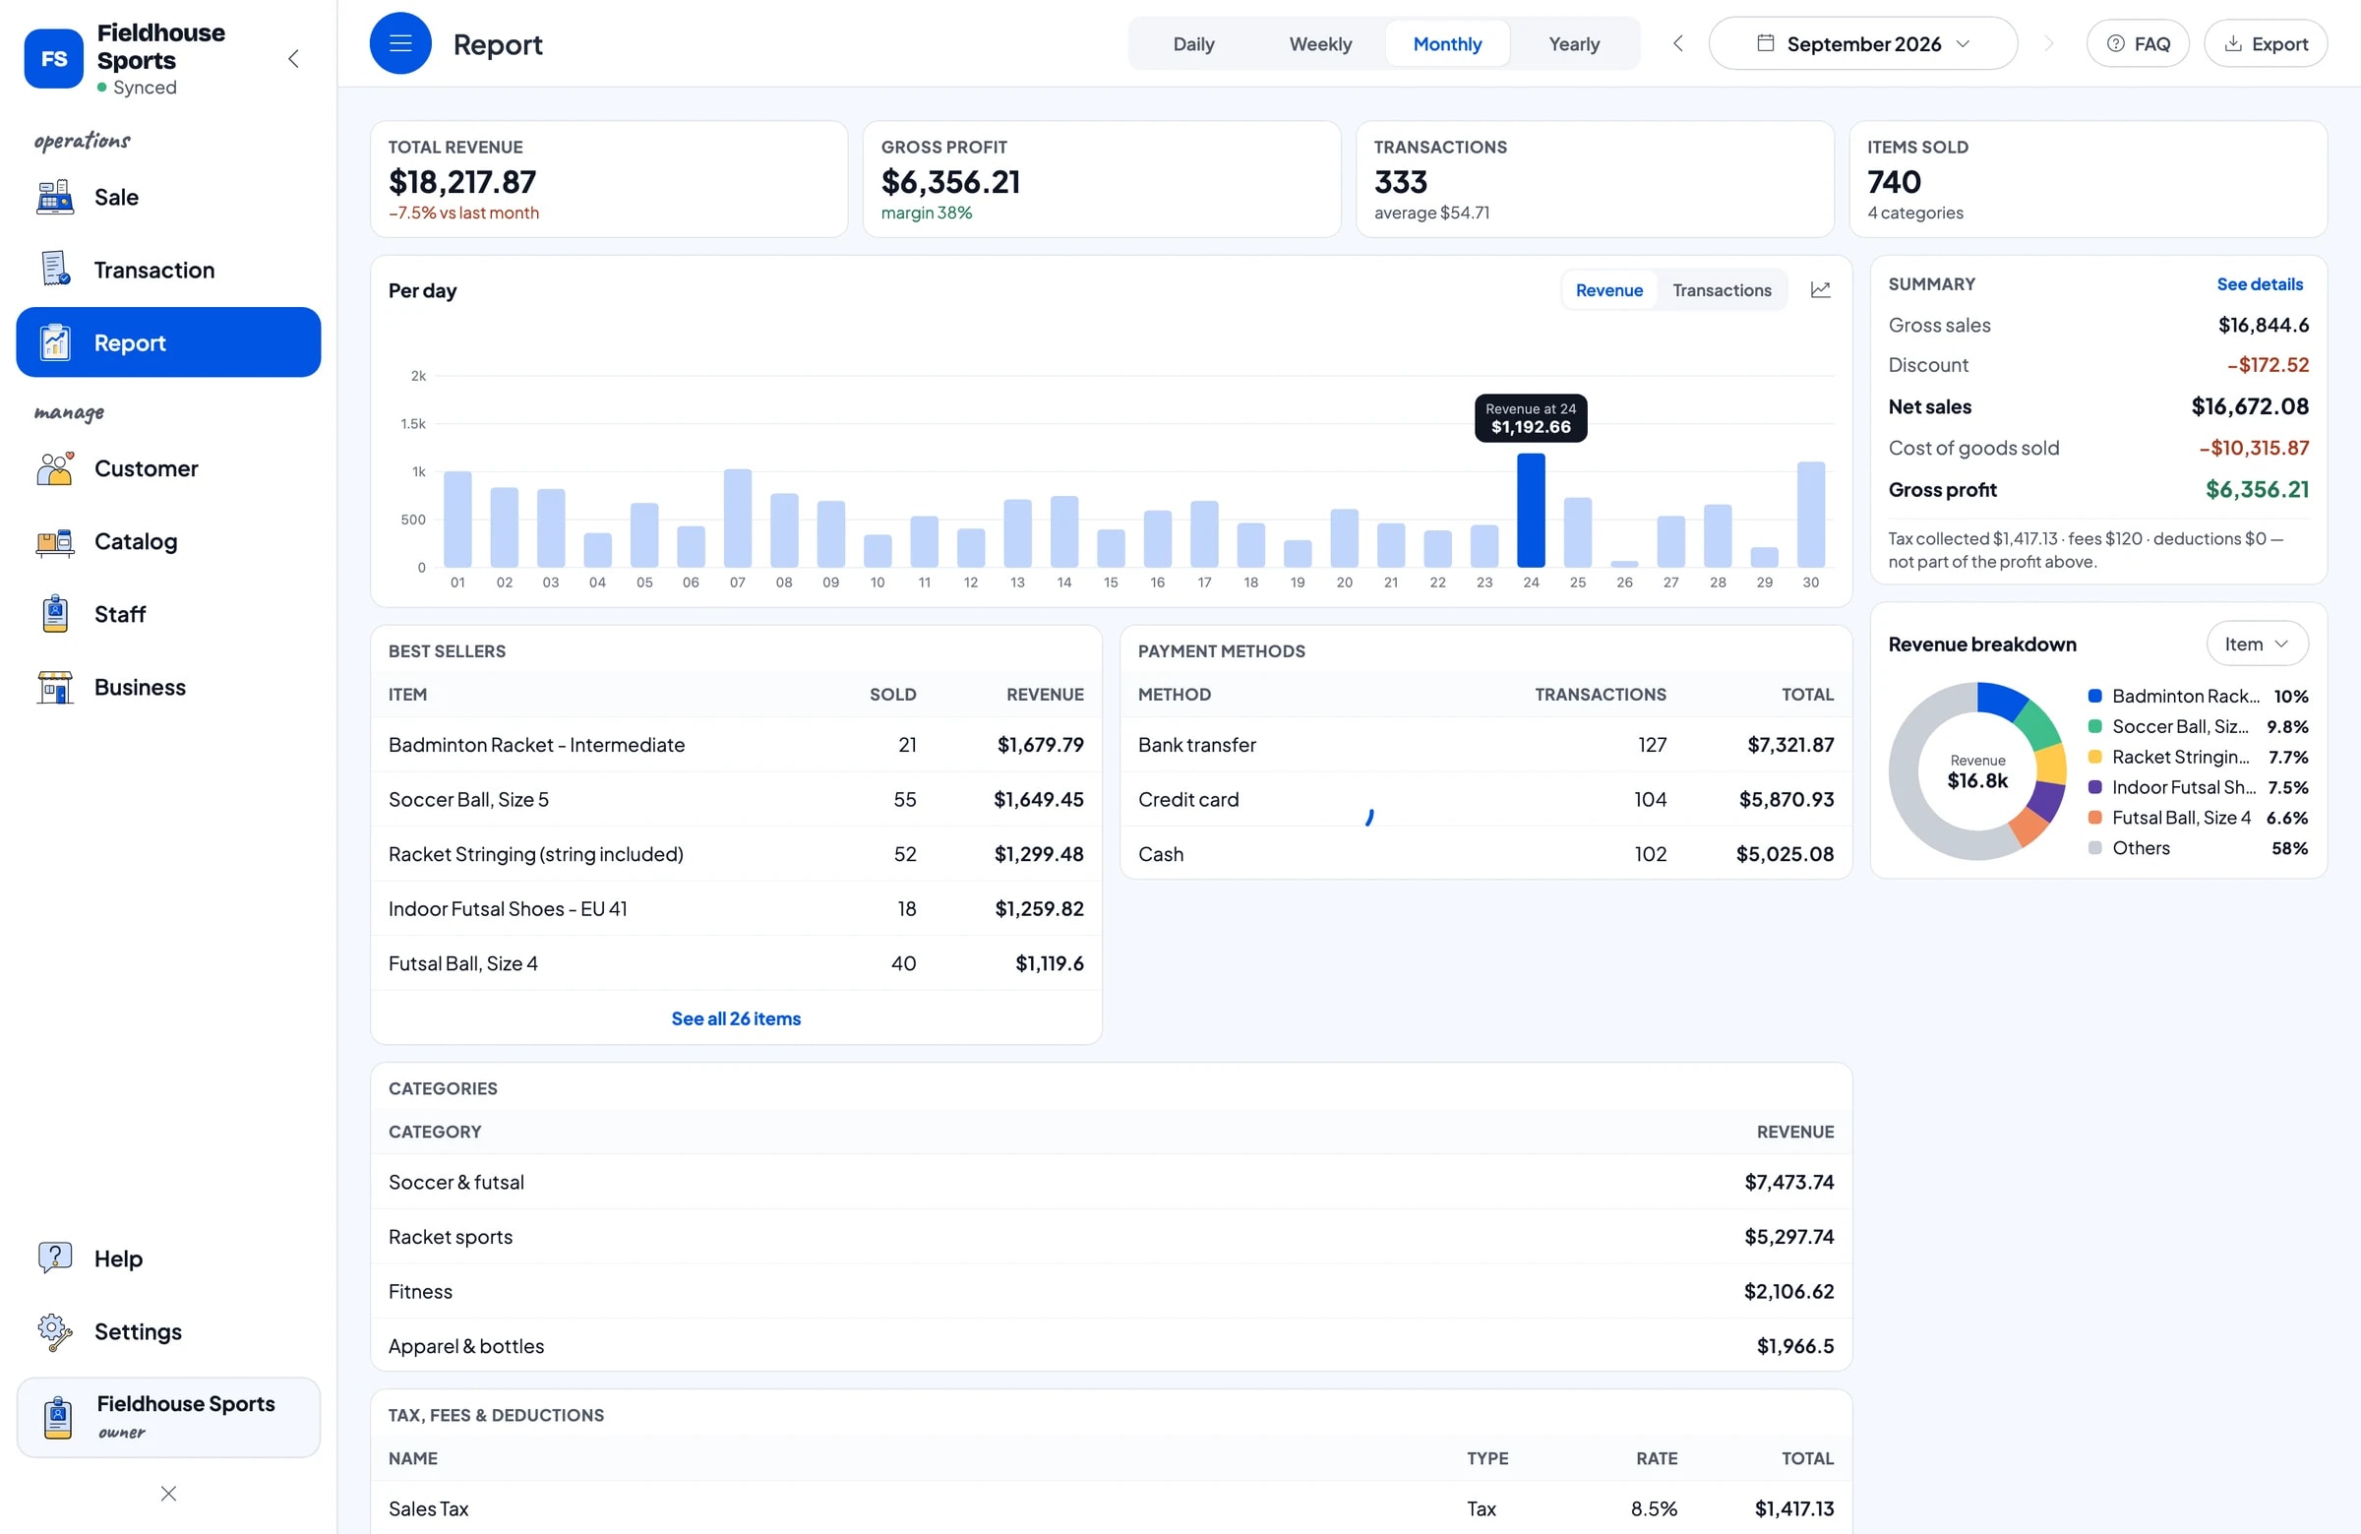Click the blue hamburger menu button
The width and height of the screenshot is (2361, 1534).
(400, 43)
